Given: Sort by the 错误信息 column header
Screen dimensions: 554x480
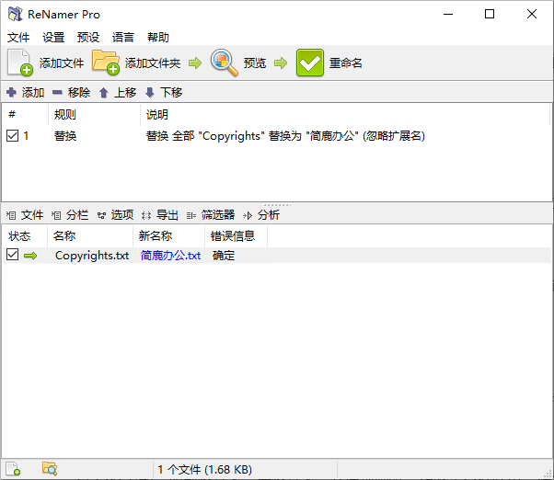Looking at the screenshot, I should (236, 235).
